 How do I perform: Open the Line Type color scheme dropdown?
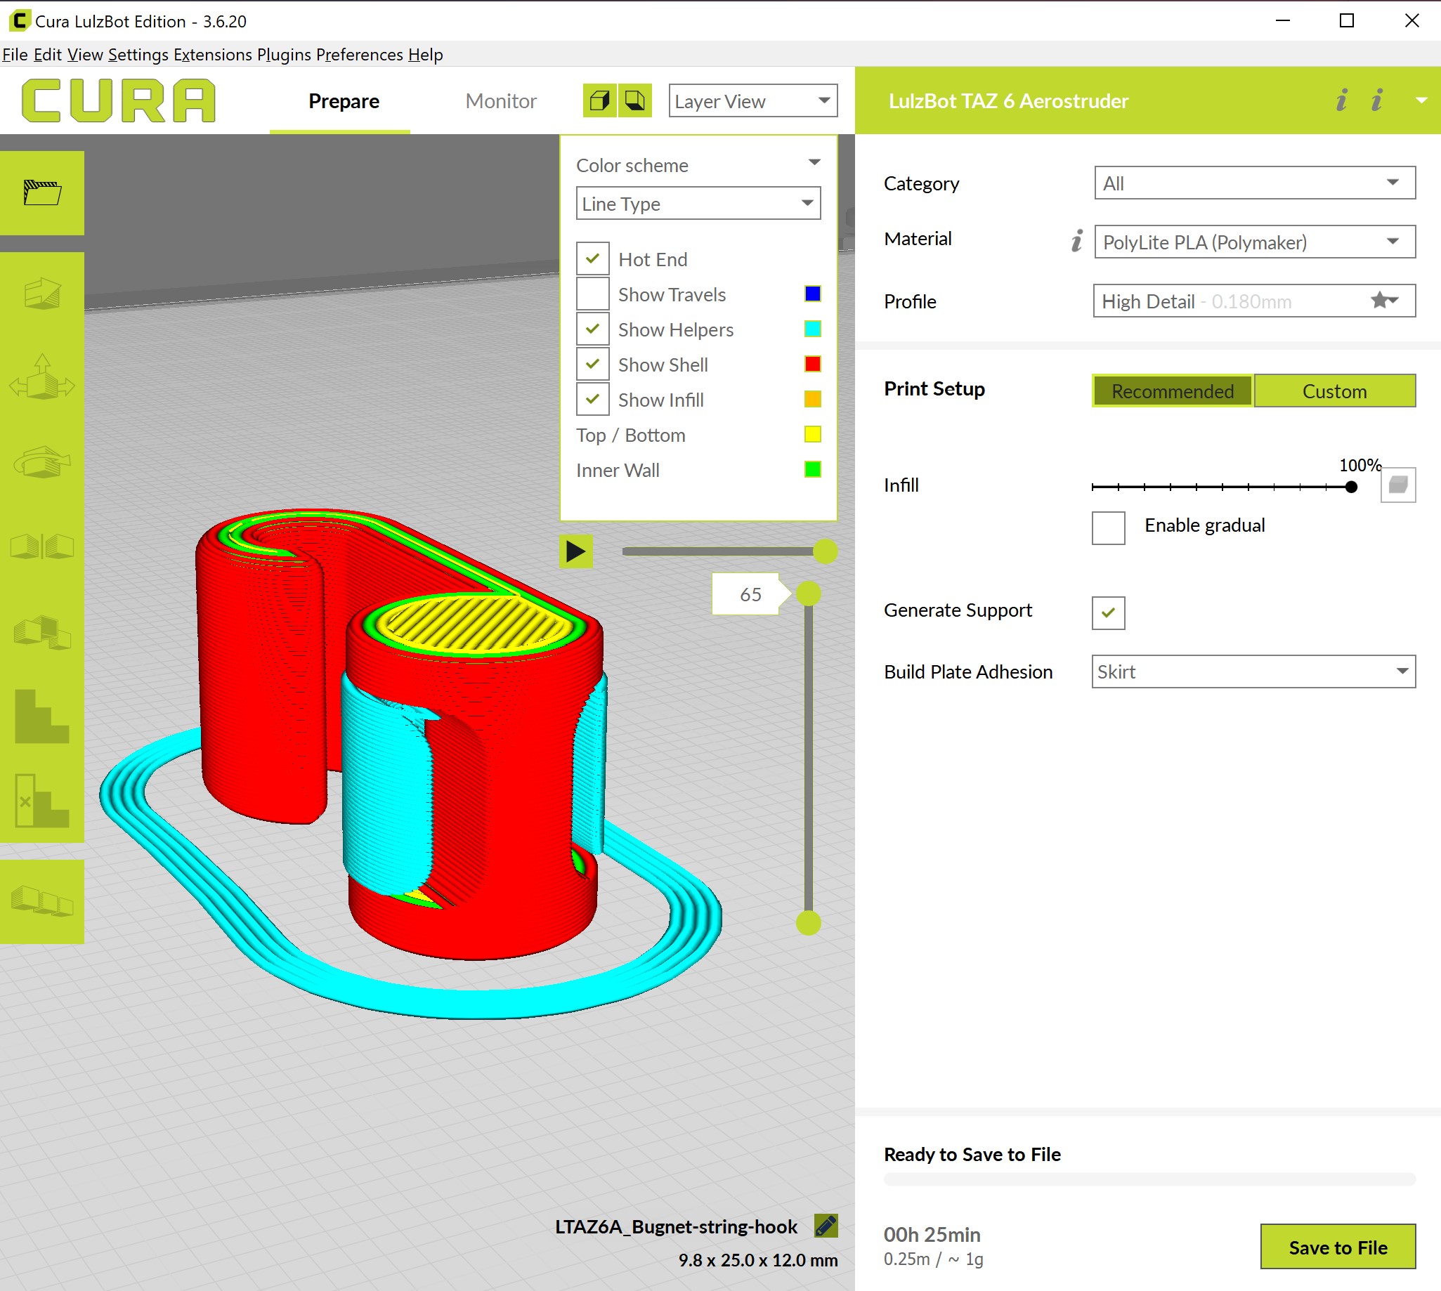click(698, 204)
